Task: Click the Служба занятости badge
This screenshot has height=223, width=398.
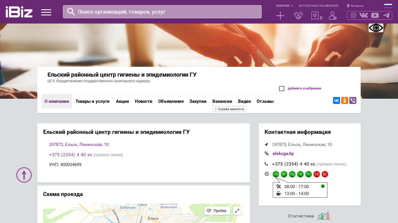Action: pos(230,109)
